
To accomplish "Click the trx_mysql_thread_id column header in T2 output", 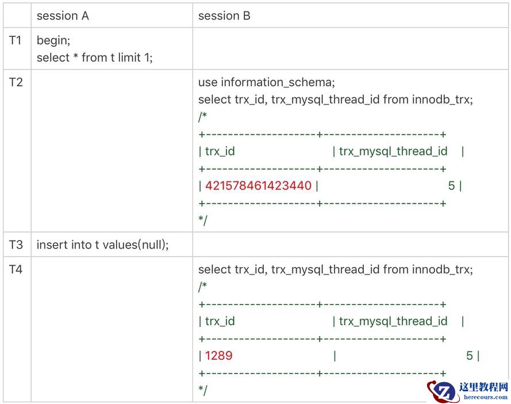I will click(x=393, y=151).
